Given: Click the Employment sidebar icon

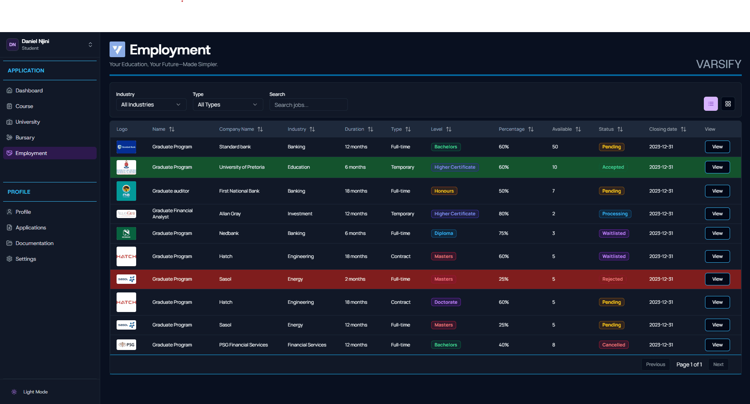Looking at the screenshot, I should point(9,153).
